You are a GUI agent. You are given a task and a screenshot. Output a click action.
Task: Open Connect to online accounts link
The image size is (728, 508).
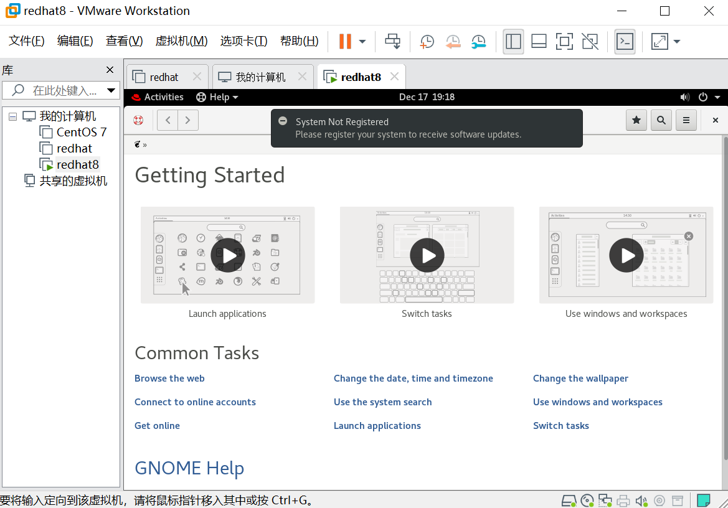click(195, 402)
